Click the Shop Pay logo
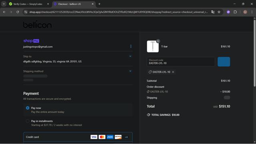 [31, 41]
